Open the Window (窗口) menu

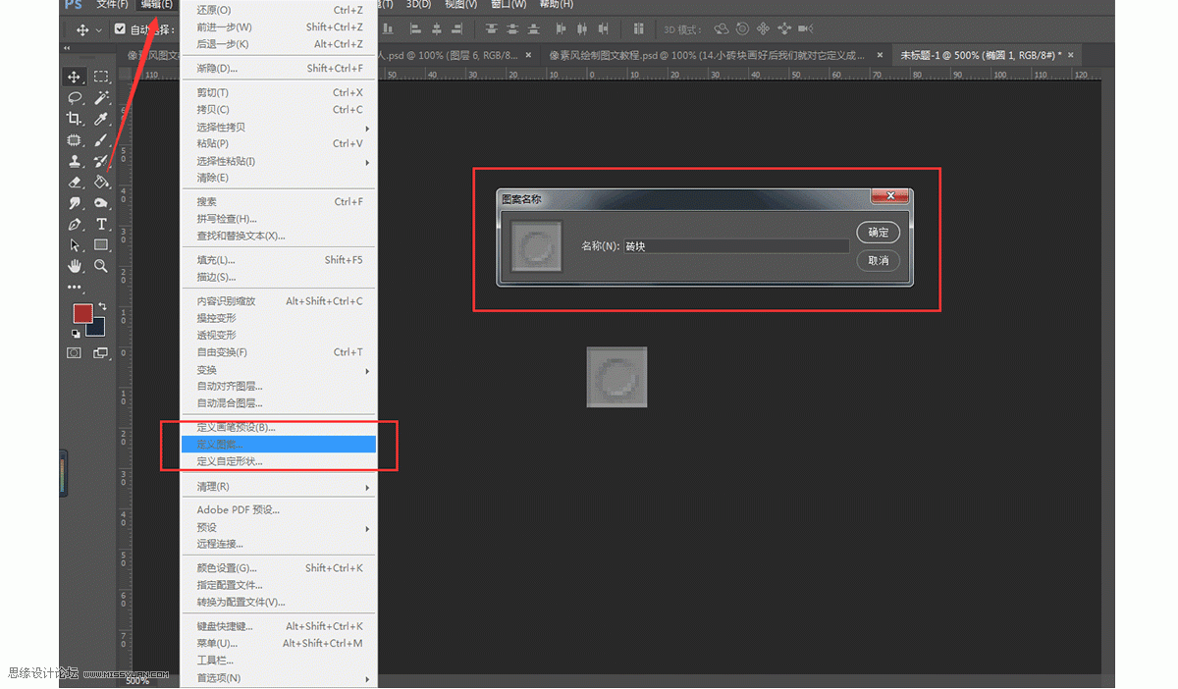click(508, 5)
